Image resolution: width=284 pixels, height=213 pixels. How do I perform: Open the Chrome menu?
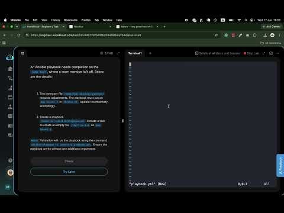[x=15, y=20]
